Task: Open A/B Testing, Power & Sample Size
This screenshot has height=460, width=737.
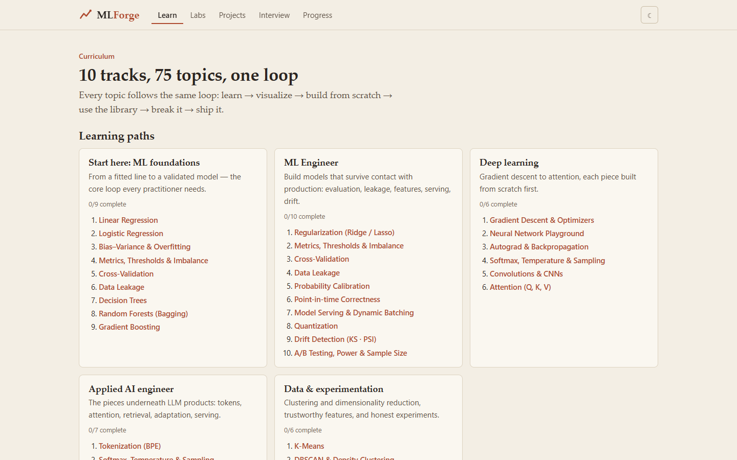Action: click(351, 353)
